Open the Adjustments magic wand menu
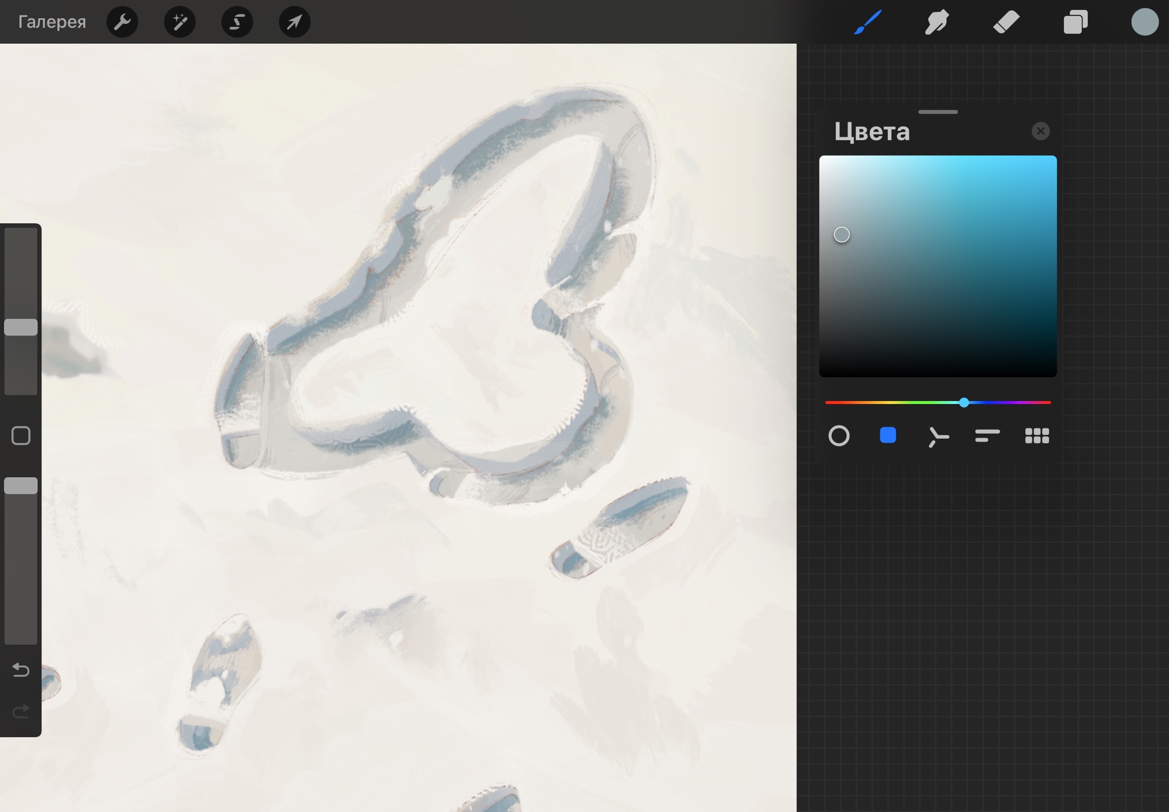The width and height of the screenshot is (1169, 812). click(x=179, y=22)
